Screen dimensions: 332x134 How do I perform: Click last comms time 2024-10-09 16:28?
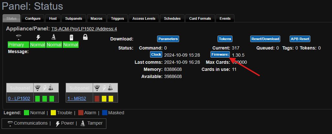[x=182, y=62]
